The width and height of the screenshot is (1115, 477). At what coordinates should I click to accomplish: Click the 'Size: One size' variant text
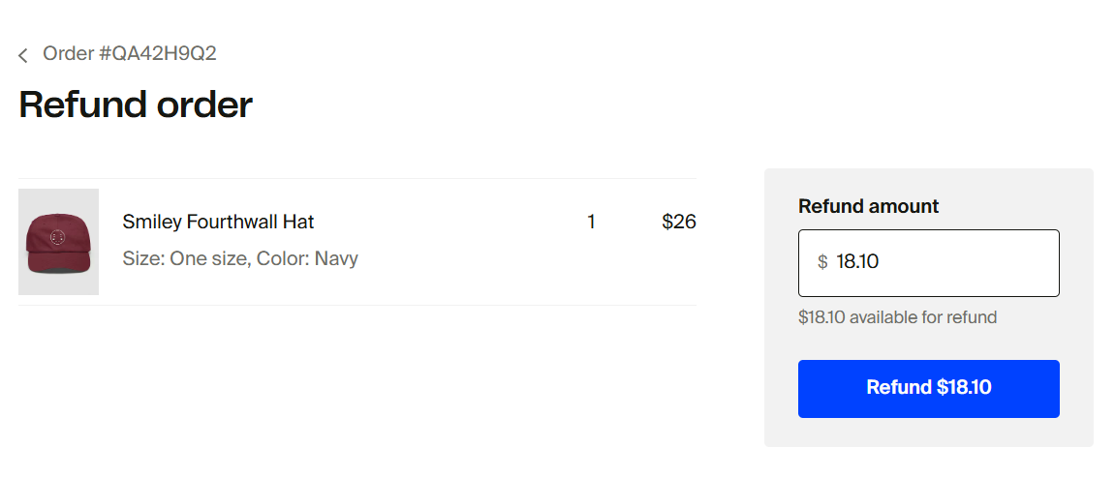pyautogui.click(x=184, y=258)
